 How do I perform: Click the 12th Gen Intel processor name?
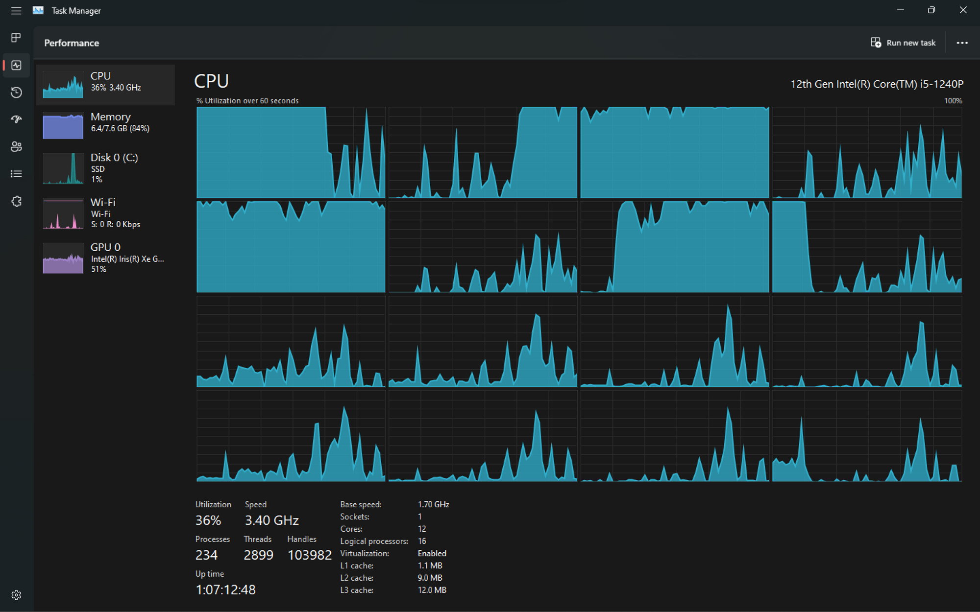coord(877,84)
